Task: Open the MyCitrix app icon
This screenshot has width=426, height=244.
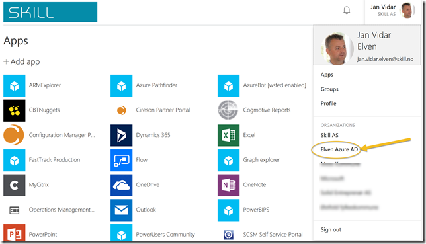Action: click(15, 185)
